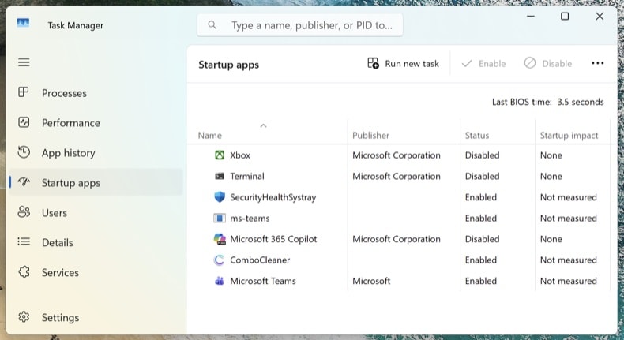The image size is (624, 340).
Task: Click the Services puzzle icon
Action: click(24, 272)
